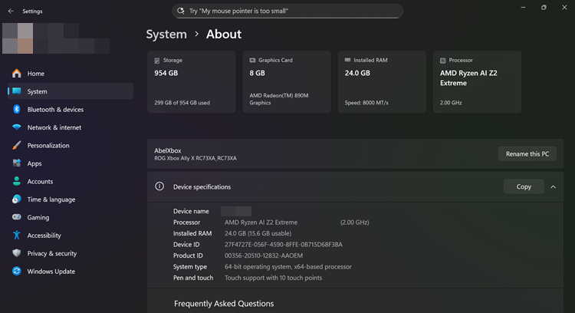Open the Installed RAM 24.0 GB card
The height and width of the screenshot is (313, 575).
(382, 82)
